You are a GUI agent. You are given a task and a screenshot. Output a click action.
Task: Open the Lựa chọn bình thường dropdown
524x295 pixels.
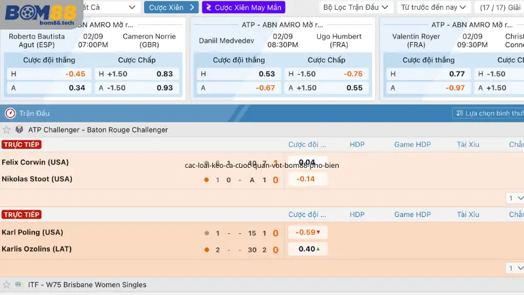(x=488, y=113)
